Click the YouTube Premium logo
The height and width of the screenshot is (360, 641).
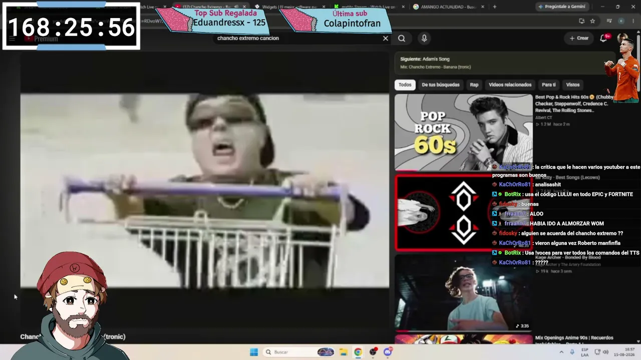coord(42,38)
